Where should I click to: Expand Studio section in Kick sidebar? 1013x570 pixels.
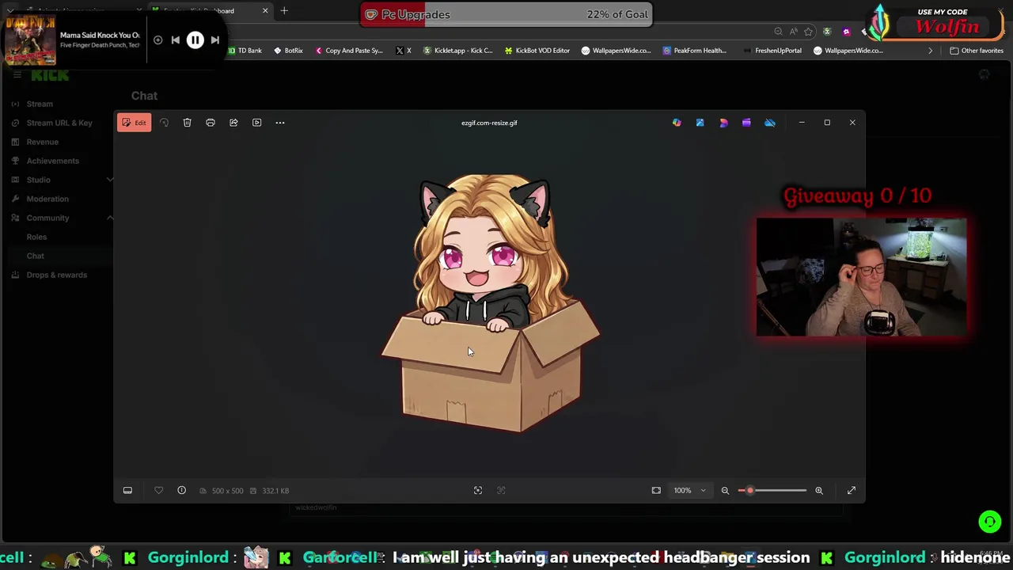pos(110,180)
